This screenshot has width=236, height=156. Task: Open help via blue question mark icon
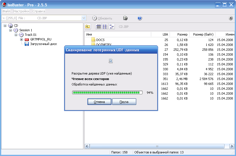tap(140, 18)
